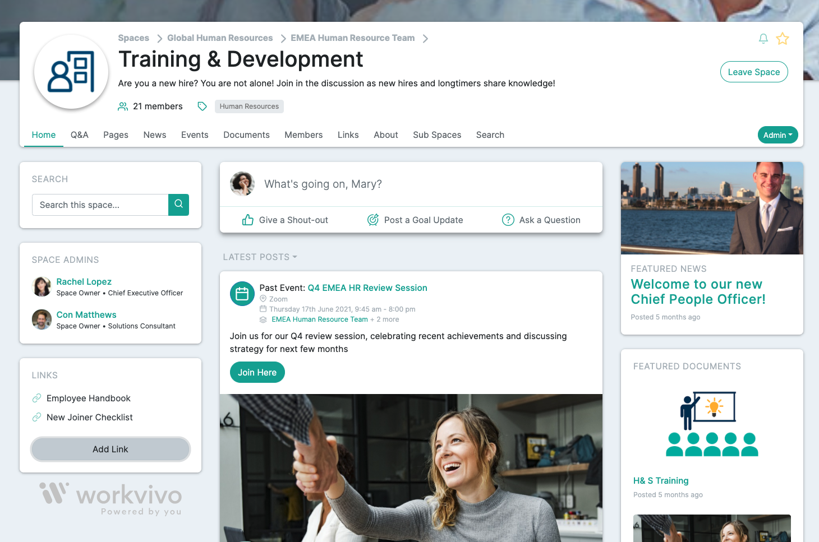This screenshot has height=542, width=819.
Task: Open the About tab
Action: tap(386, 135)
